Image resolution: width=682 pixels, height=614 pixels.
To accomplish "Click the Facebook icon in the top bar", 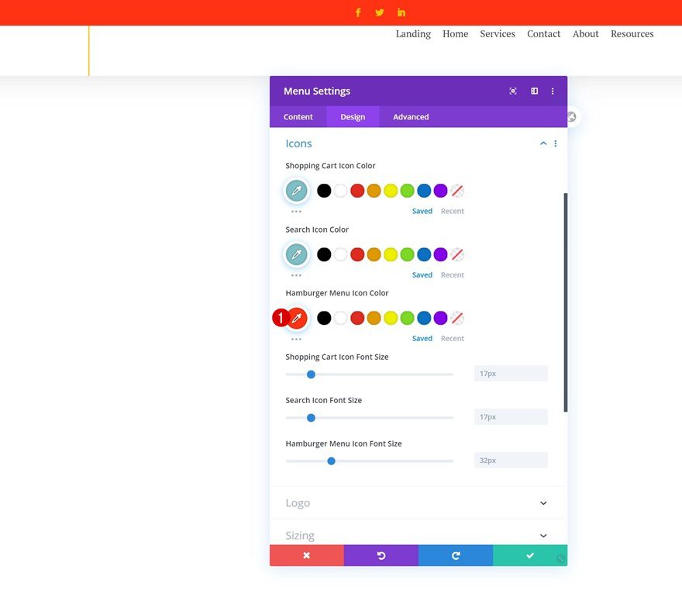I will point(358,12).
